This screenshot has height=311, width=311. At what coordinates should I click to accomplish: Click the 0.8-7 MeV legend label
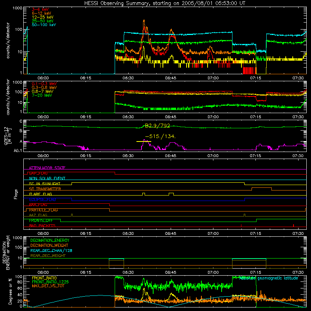point(42,91)
